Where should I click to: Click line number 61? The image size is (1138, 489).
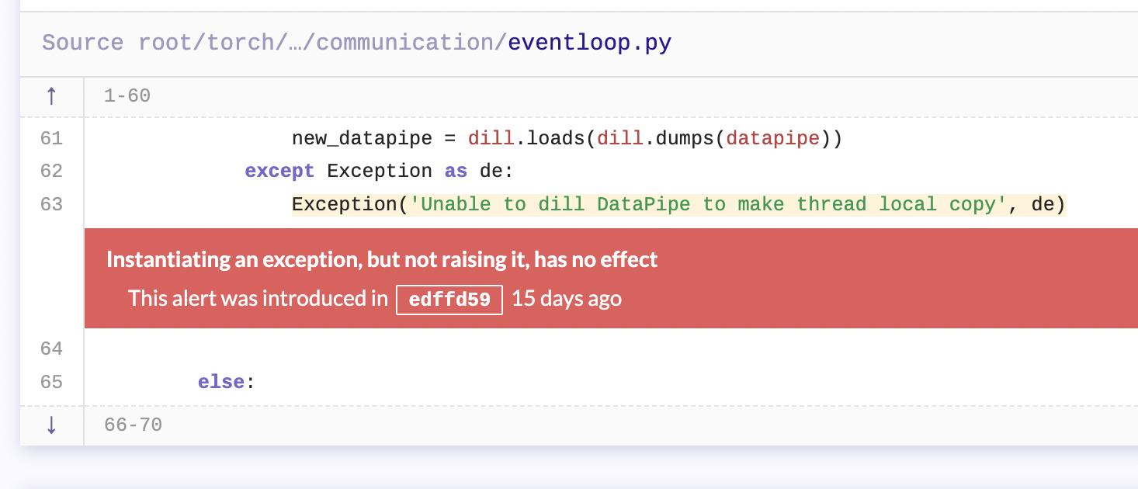[x=51, y=139]
